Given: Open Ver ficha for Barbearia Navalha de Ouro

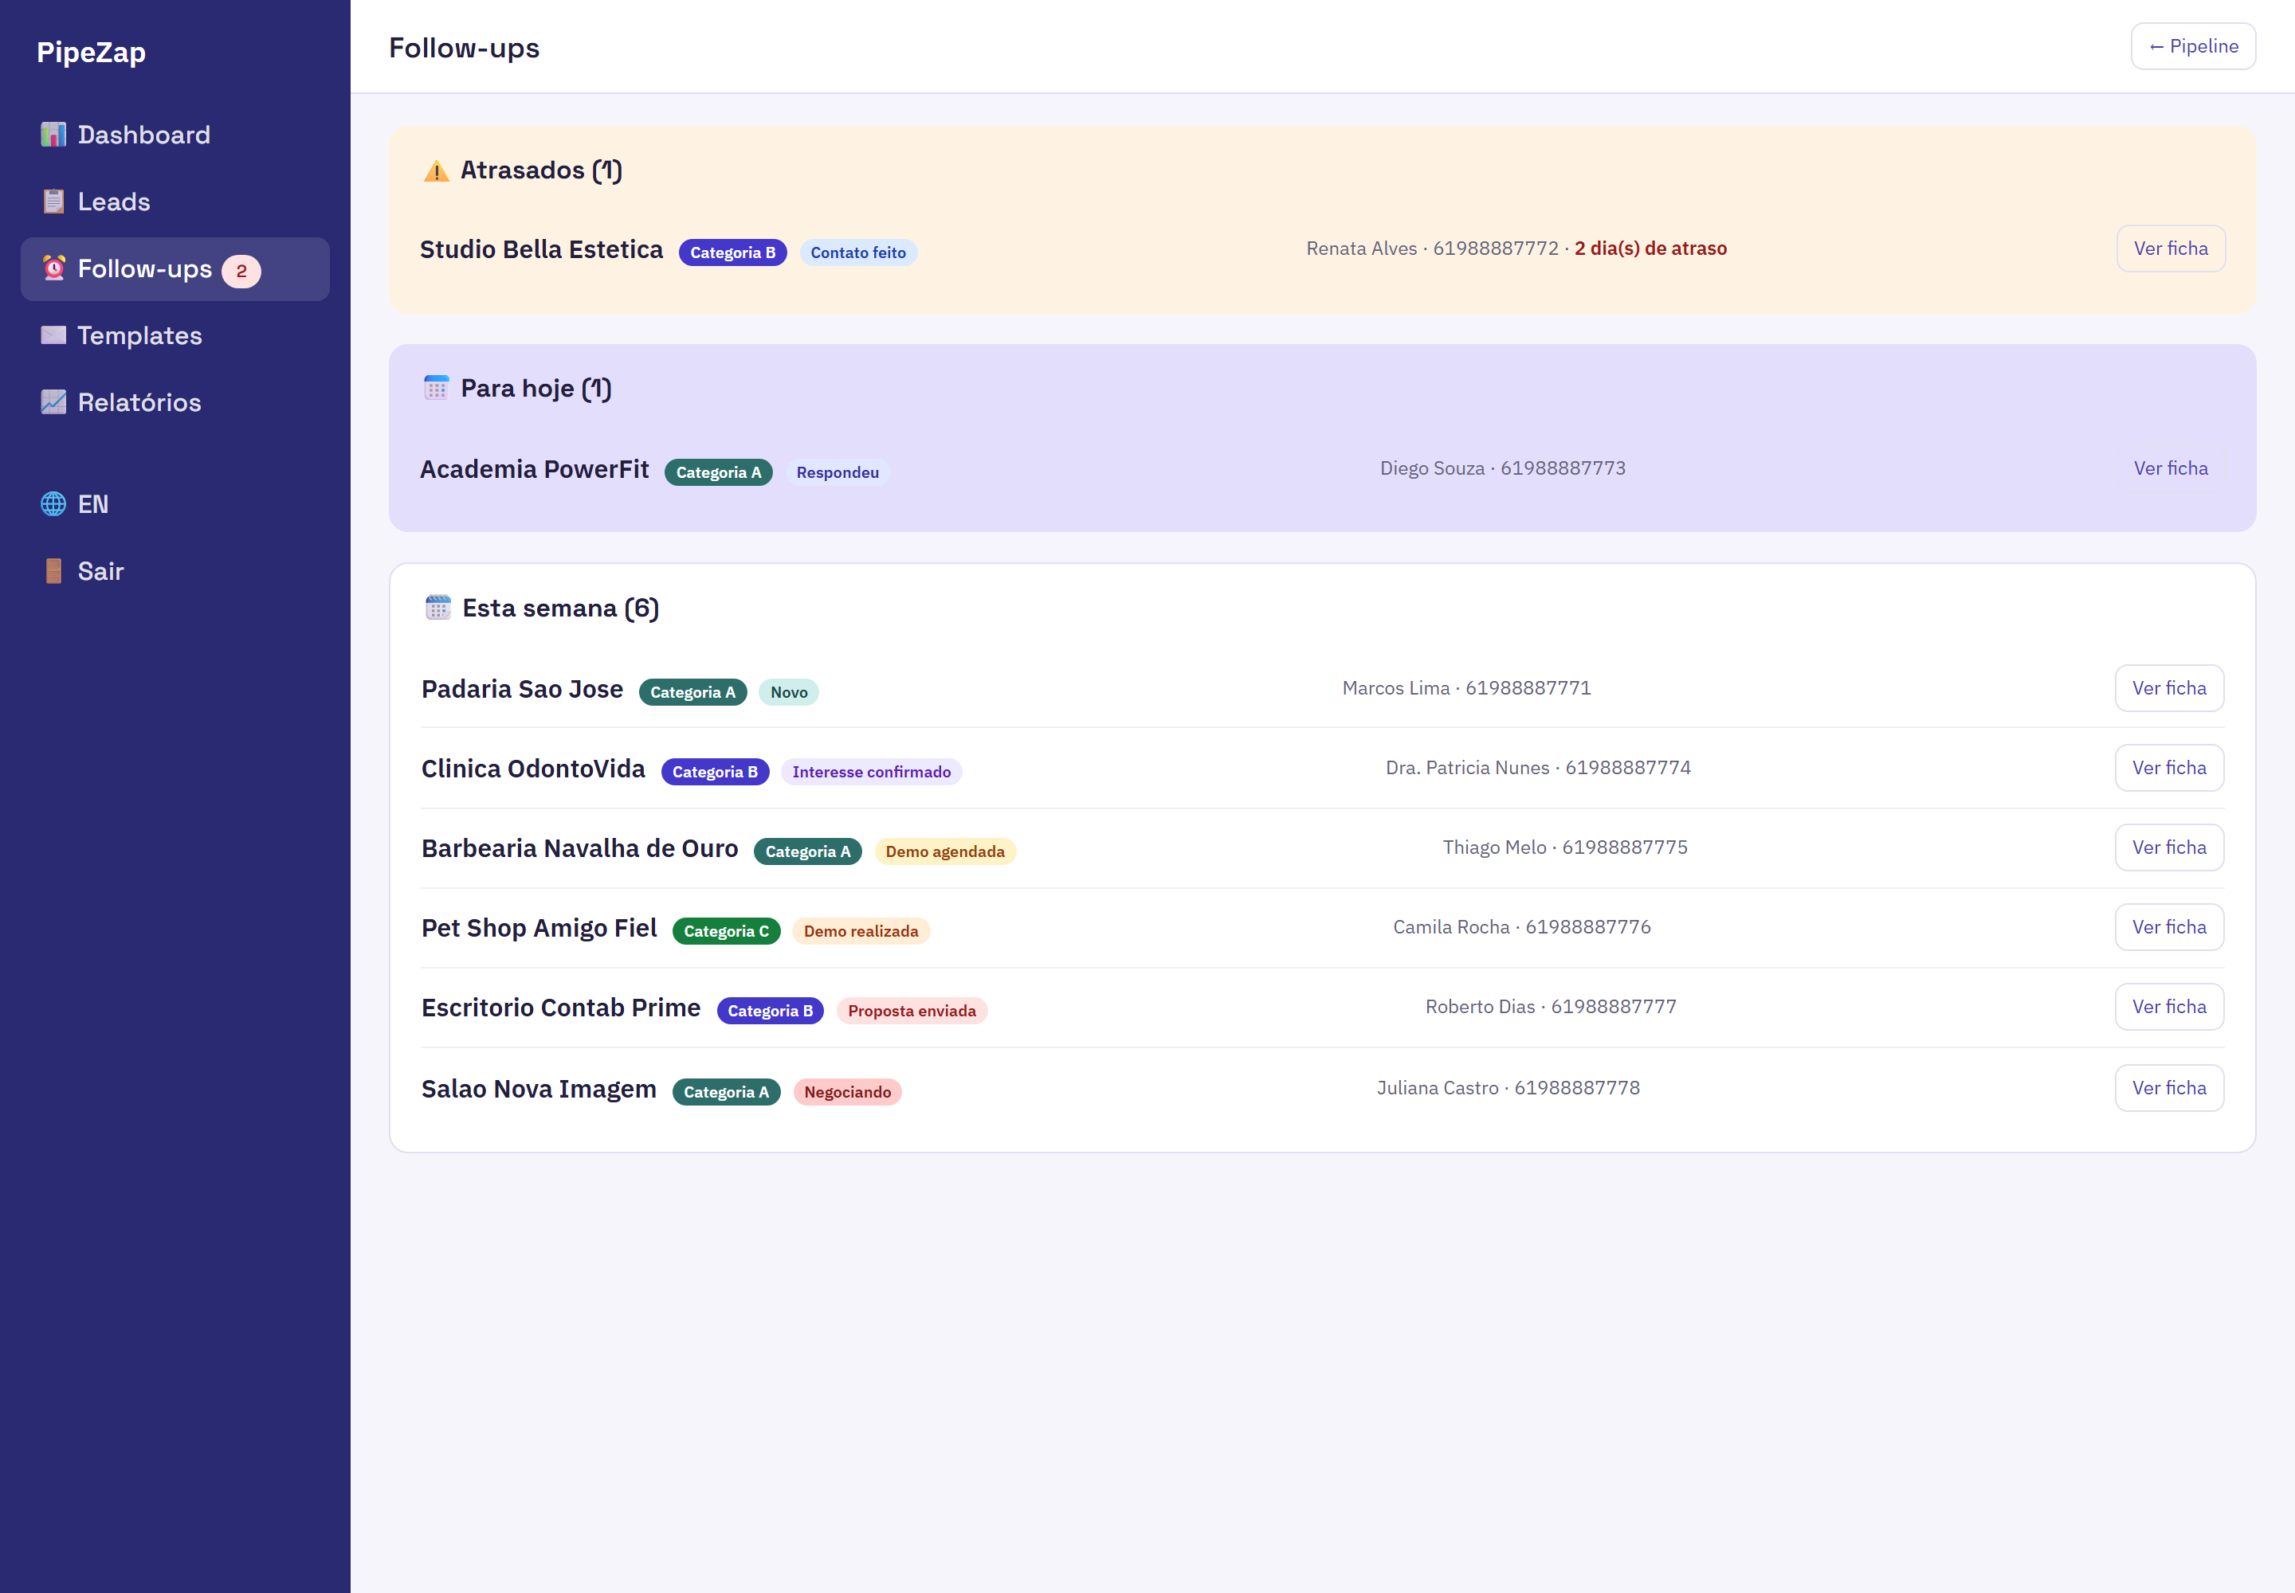Looking at the screenshot, I should coord(2169,847).
